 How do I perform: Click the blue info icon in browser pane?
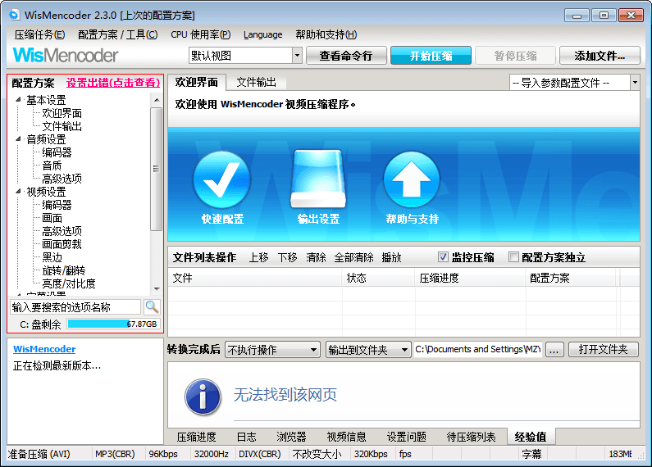[x=203, y=397]
